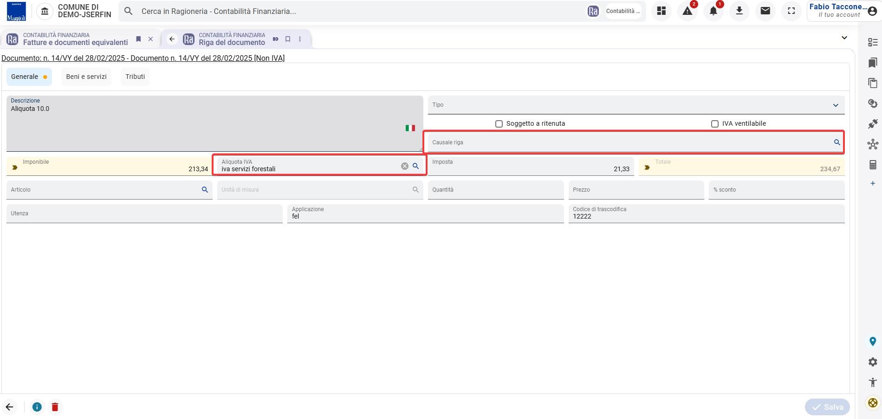
Task: Toggle Soggetto a ritenuta checkbox
Action: pyautogui.click(x=499, y=124)
